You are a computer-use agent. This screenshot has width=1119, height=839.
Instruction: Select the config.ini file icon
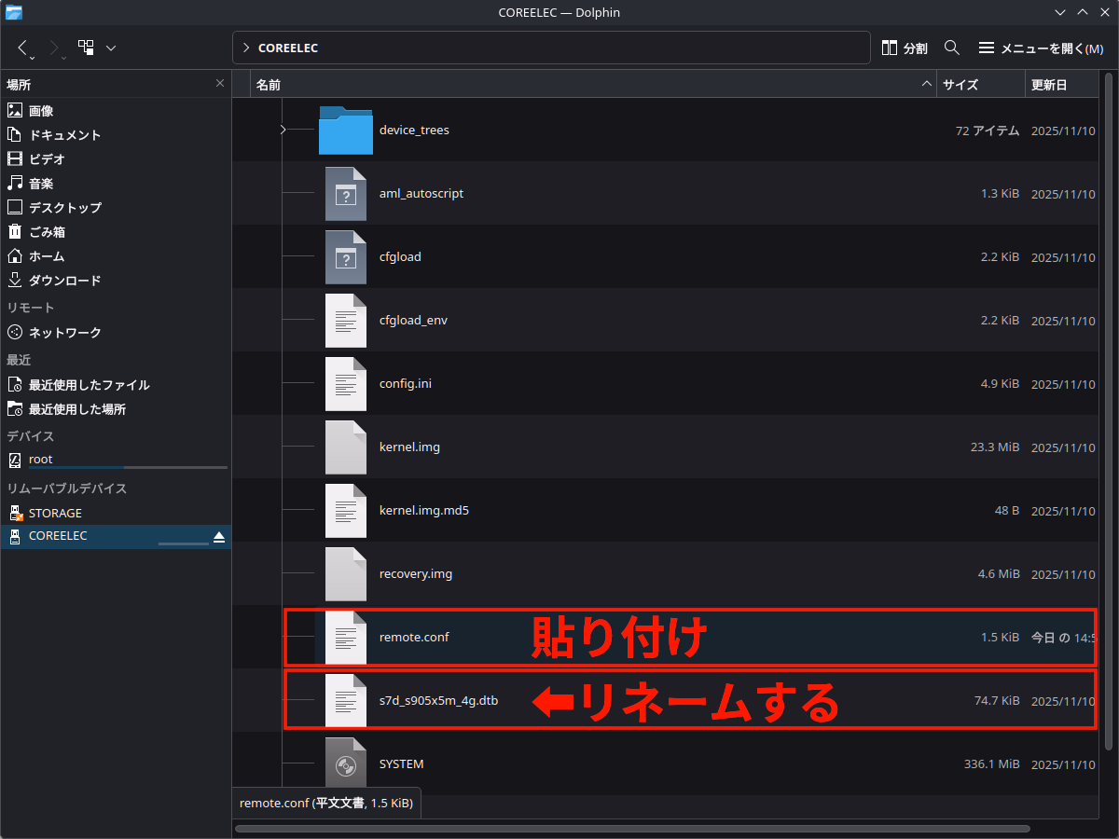pos(345,383)
